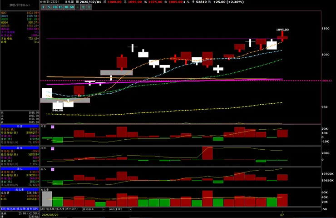
Task: Click the SMA60 legend row
Action: [20, 23]
